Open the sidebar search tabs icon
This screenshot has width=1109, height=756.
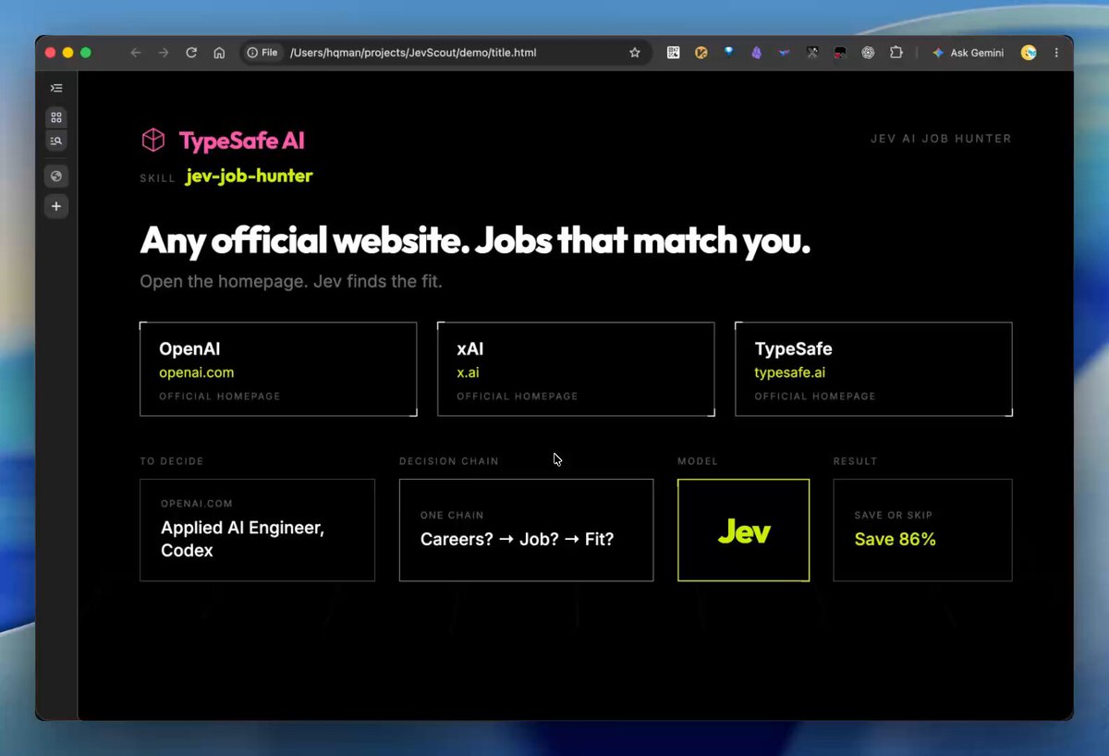pyautogui.click(x=56, y=140)
